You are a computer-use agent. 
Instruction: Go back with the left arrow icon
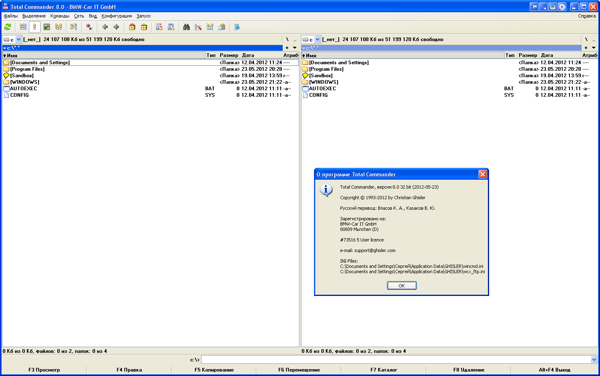[105, 27]
